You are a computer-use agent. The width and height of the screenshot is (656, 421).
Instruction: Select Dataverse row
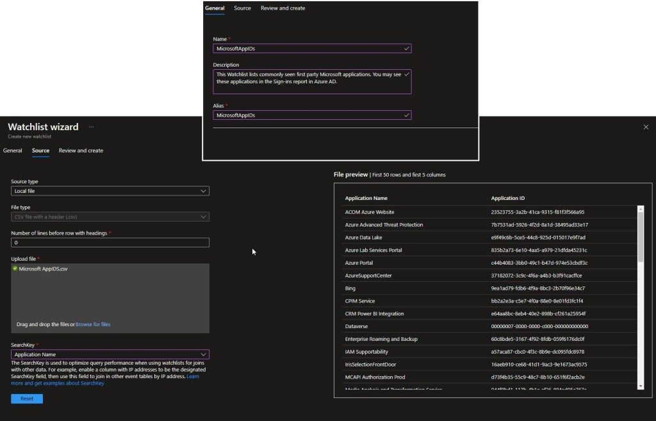tap(489, 326)
